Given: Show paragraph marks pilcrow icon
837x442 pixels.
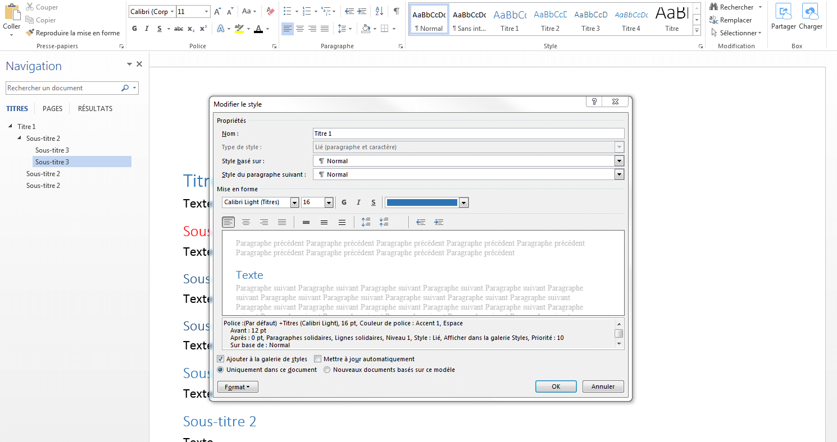Looking at the screenshot, I should click(x=397, y=11).
